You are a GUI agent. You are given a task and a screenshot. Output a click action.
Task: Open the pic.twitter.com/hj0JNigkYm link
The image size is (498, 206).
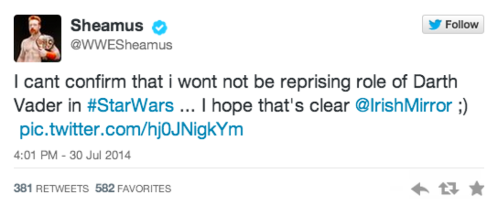[131, 129]
